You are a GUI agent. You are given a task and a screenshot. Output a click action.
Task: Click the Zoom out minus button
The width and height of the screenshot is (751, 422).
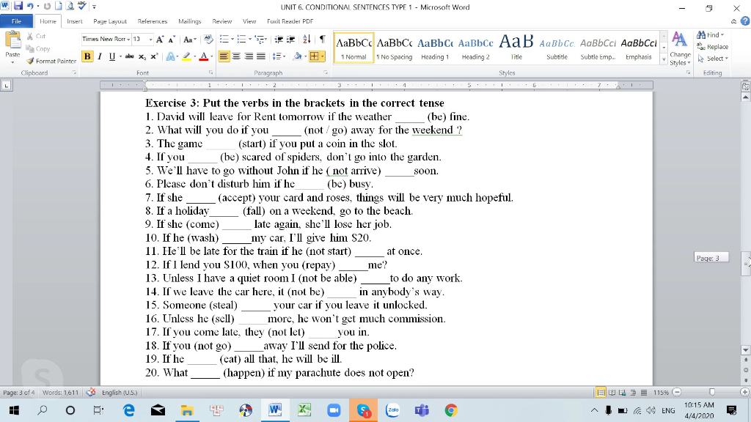[x=677, y=393]
